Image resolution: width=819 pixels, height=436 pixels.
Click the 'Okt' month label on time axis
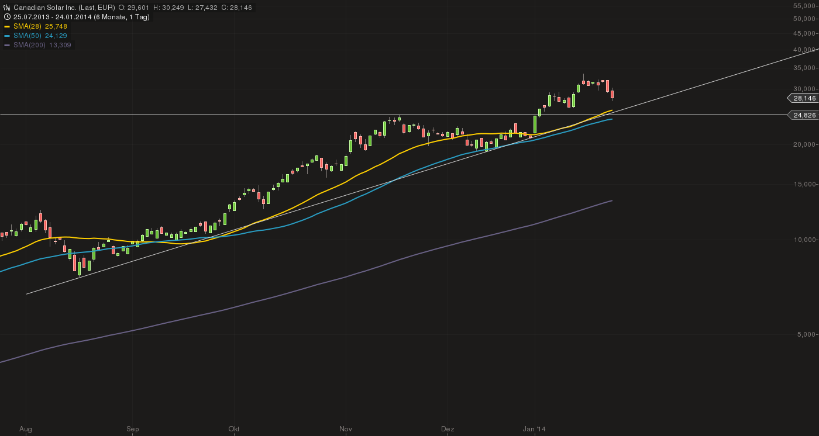[x=234, y=429]
